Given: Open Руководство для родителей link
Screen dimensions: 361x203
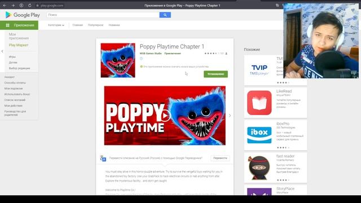Looking at the screenshot, I should 15,113.
